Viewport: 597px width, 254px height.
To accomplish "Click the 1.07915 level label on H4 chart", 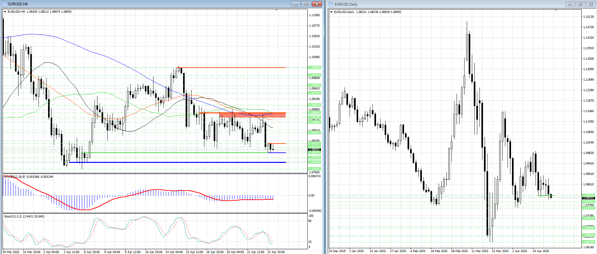I will (315, 157).
